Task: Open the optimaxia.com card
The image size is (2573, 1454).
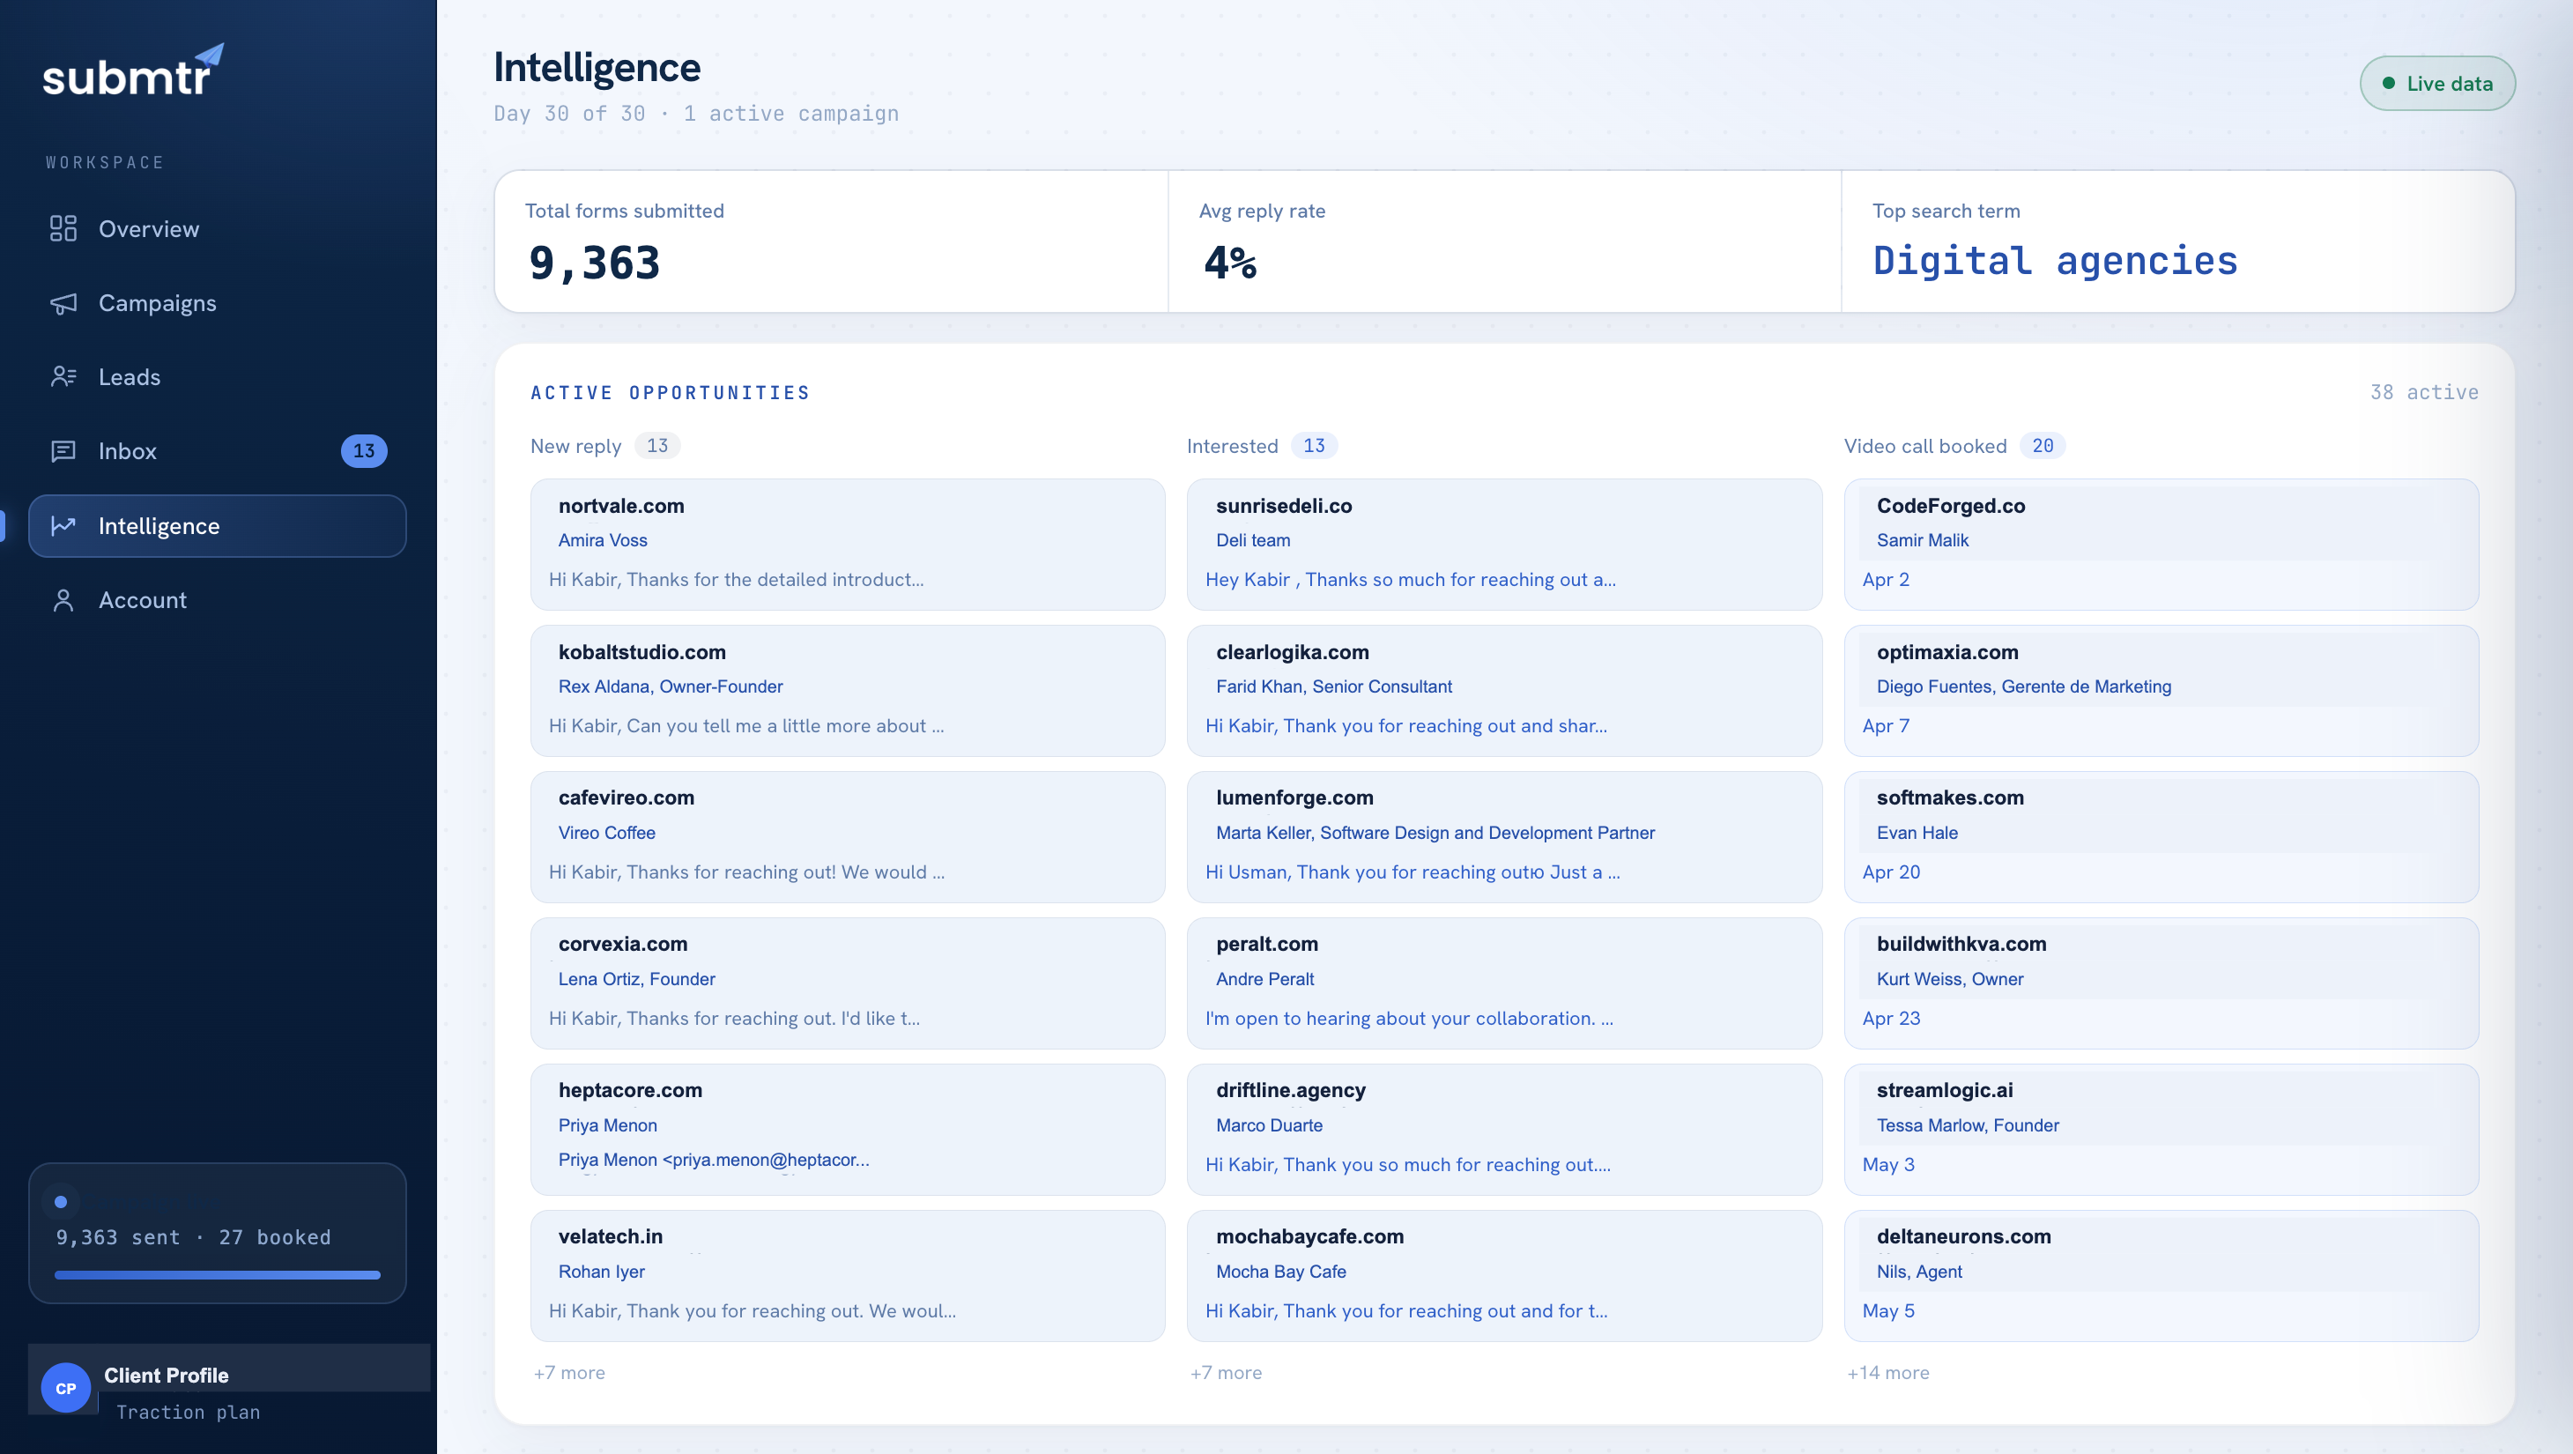Action: click(x=2161, y=690)
